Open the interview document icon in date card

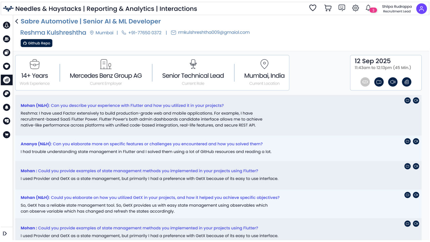pos(406,82)
